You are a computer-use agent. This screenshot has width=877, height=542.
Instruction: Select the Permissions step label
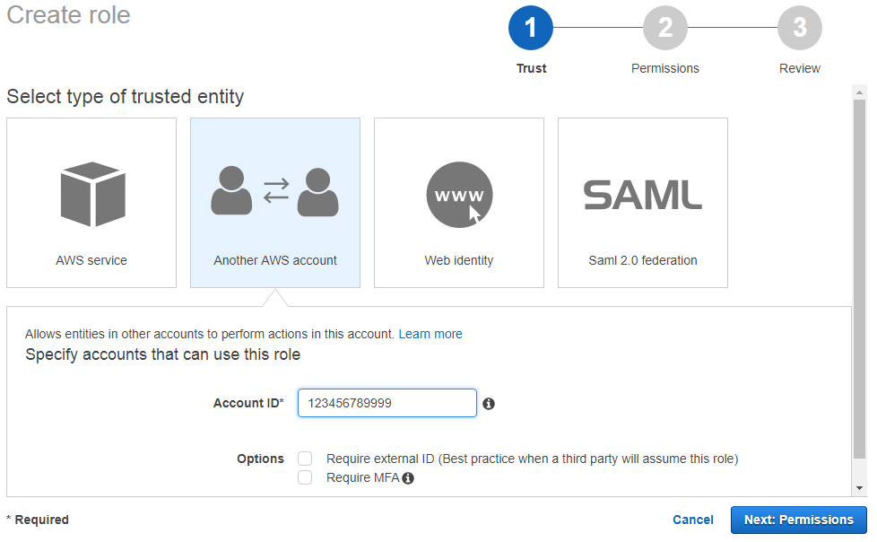coord(665,68)
